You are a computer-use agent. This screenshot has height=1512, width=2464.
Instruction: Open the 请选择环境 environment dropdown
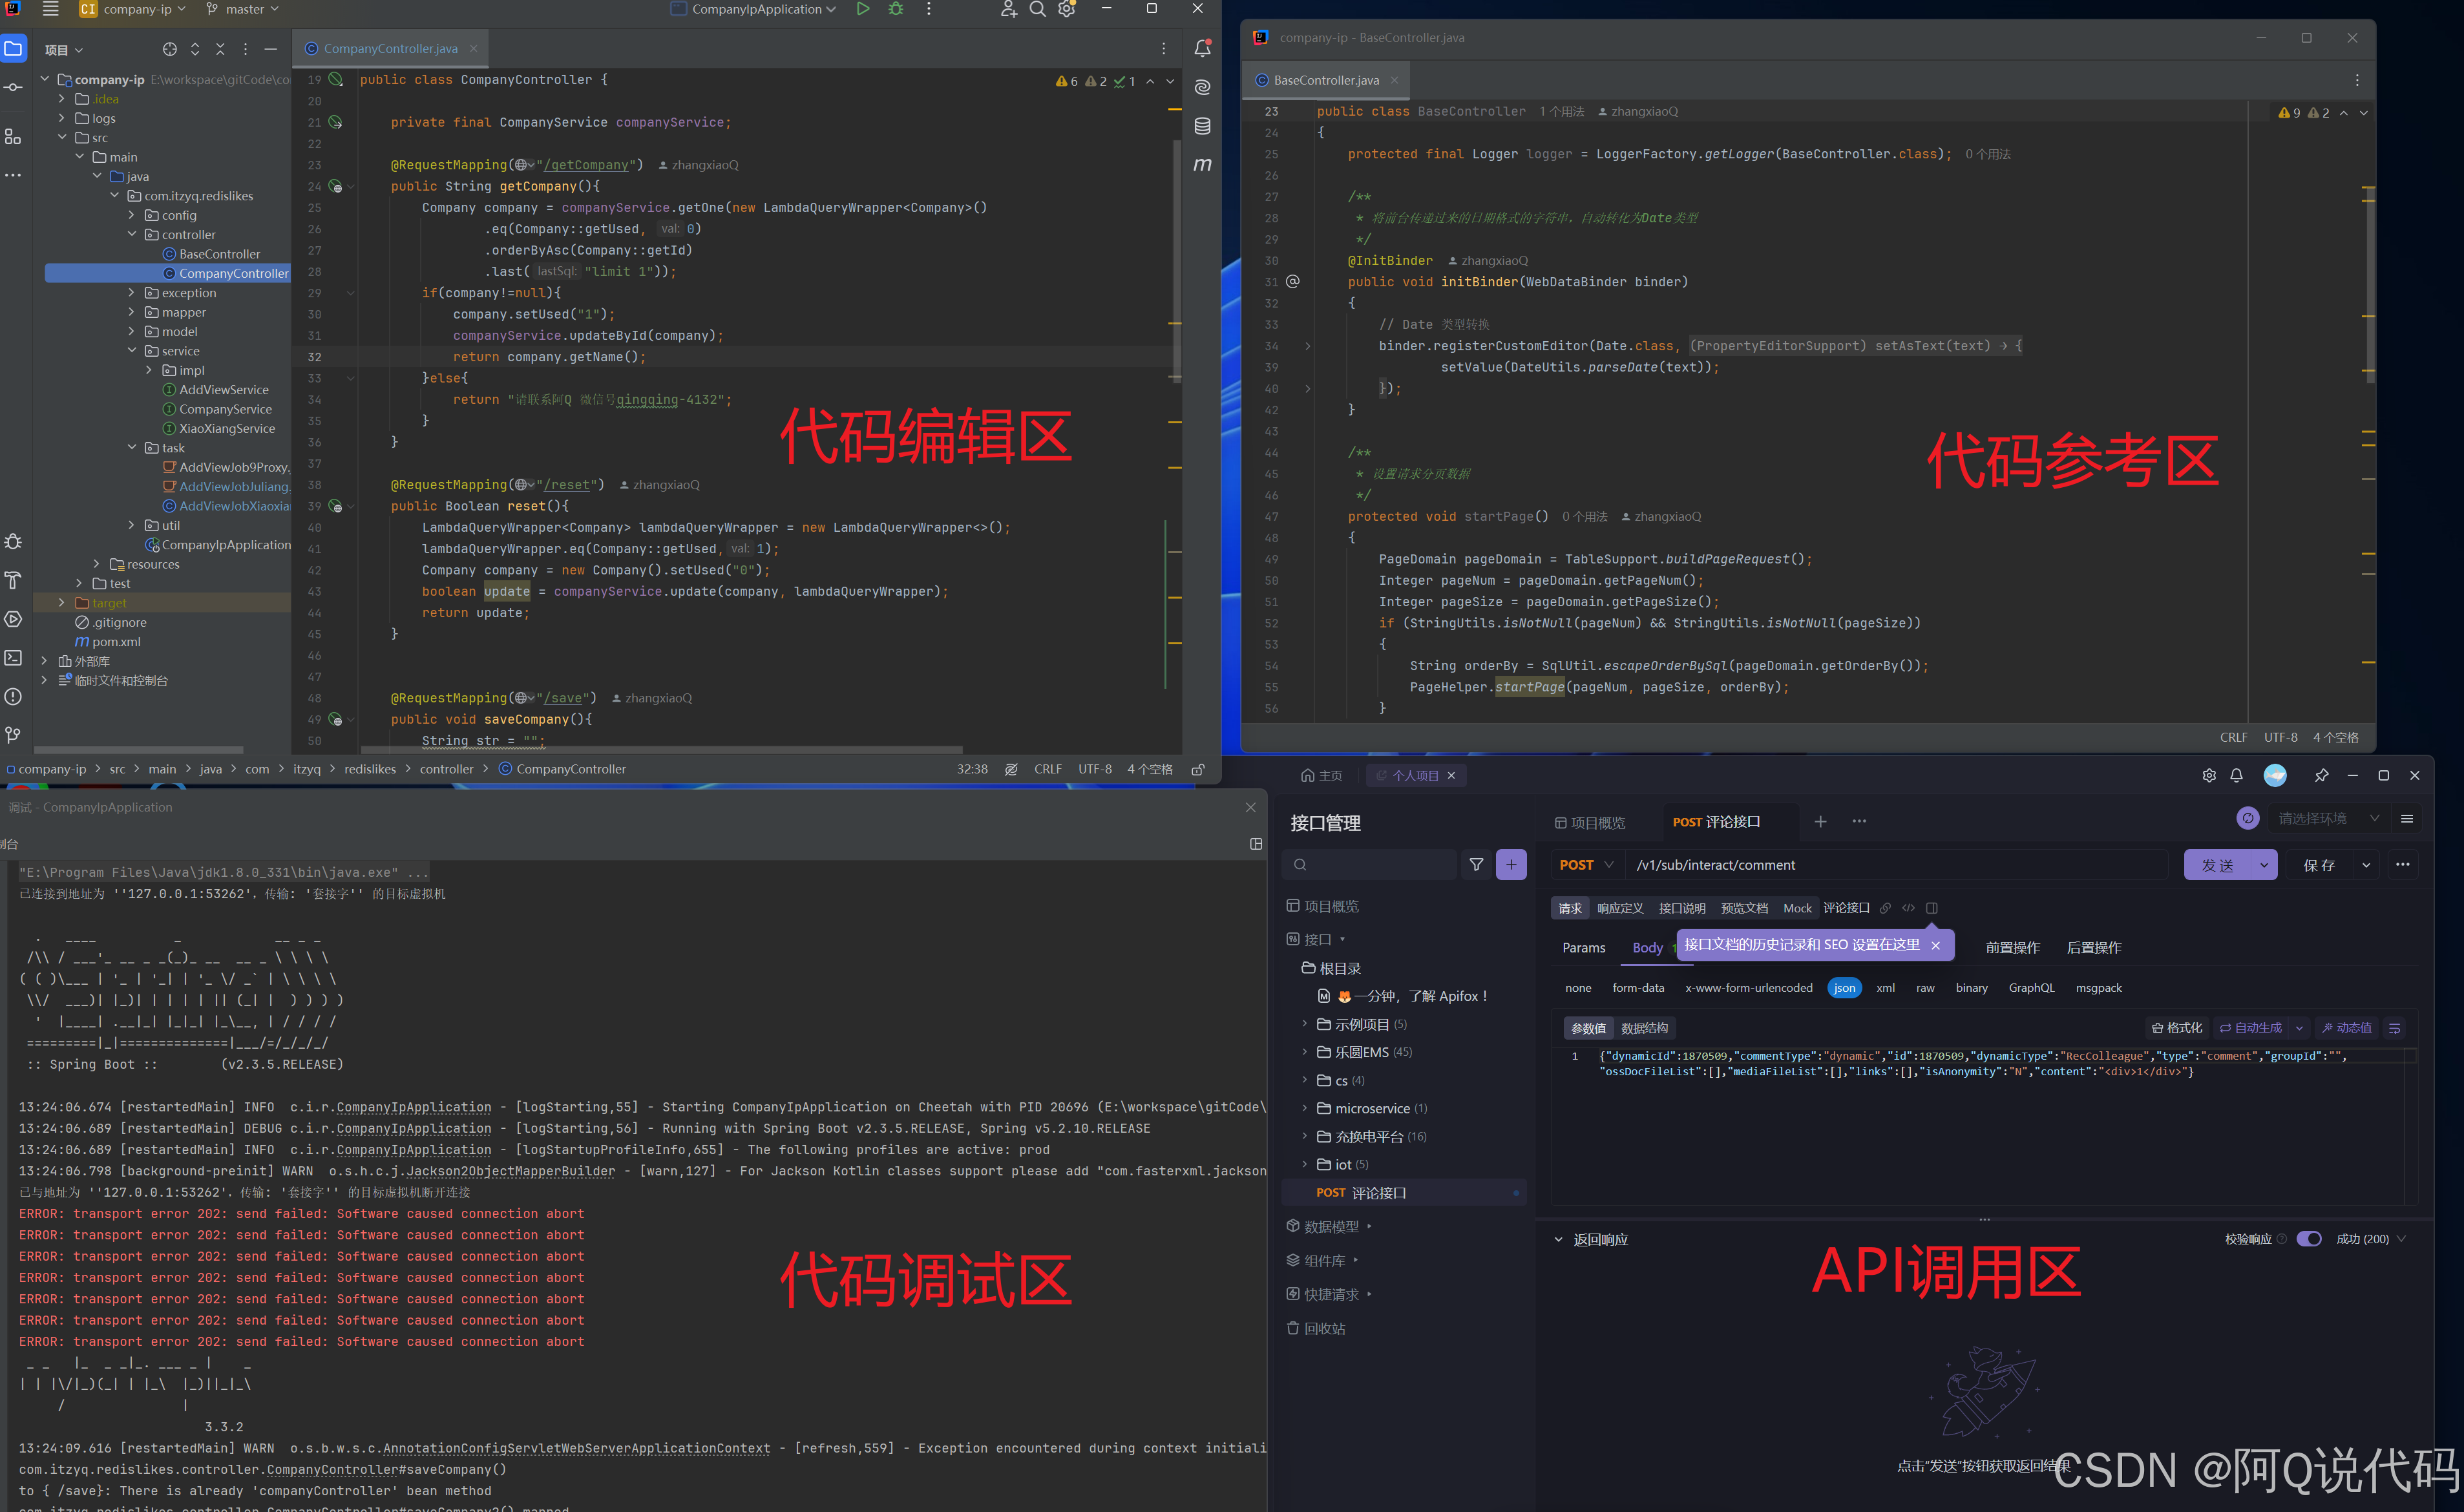tap(2328, 819)
